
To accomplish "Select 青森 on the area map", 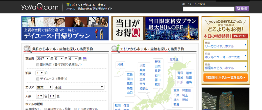I will pos(180,73).
